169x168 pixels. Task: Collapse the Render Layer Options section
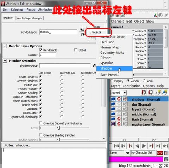coord(5,46)
